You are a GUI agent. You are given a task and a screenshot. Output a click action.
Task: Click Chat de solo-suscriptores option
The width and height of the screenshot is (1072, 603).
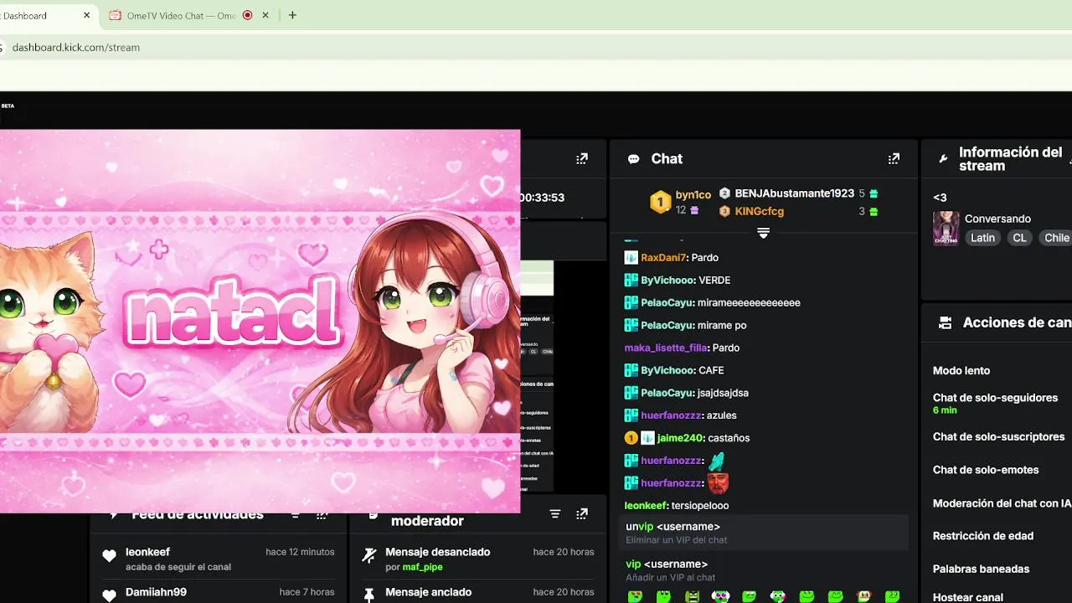pos(998,436)
